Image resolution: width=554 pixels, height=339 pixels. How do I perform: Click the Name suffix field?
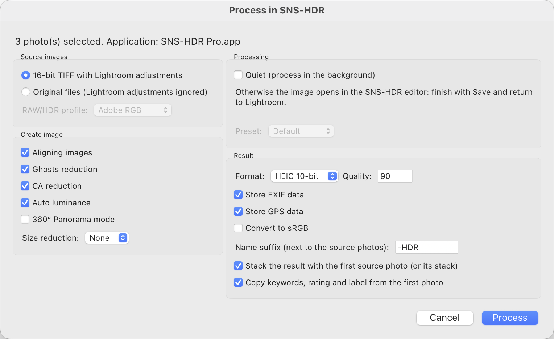point(426,247)
